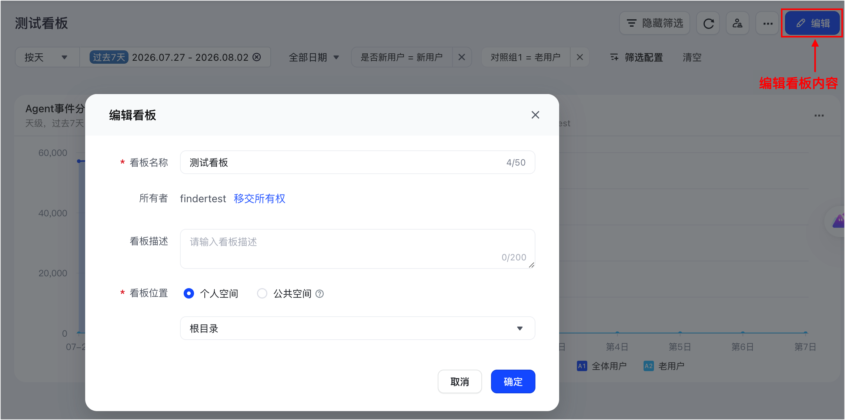Screen dimensions: 845x420
Task: Remove the 对照组1 = 老用户 filter
Action: 580,57
